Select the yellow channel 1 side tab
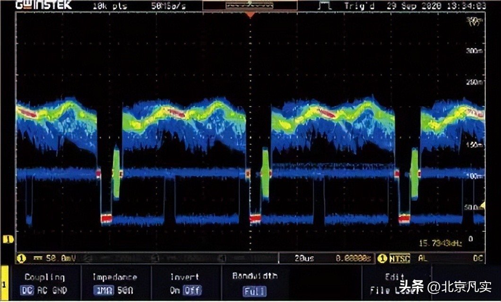 pos(4,283)
